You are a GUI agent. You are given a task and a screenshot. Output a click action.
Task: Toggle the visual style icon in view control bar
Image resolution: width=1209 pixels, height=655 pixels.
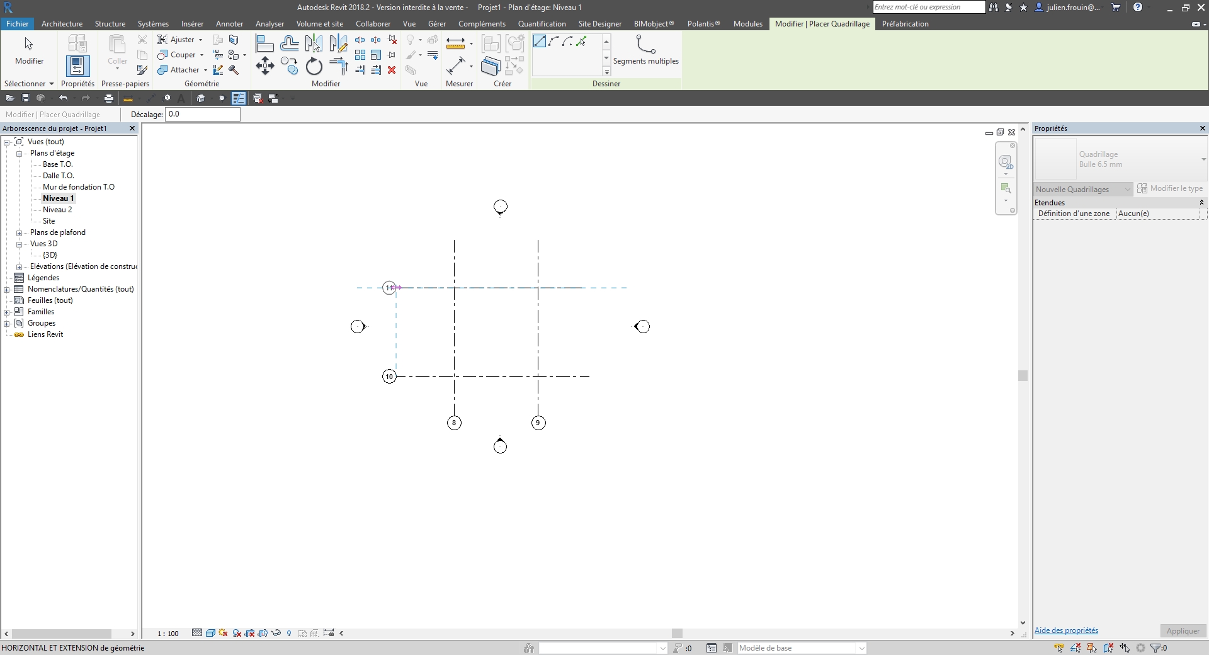(210, 633)
